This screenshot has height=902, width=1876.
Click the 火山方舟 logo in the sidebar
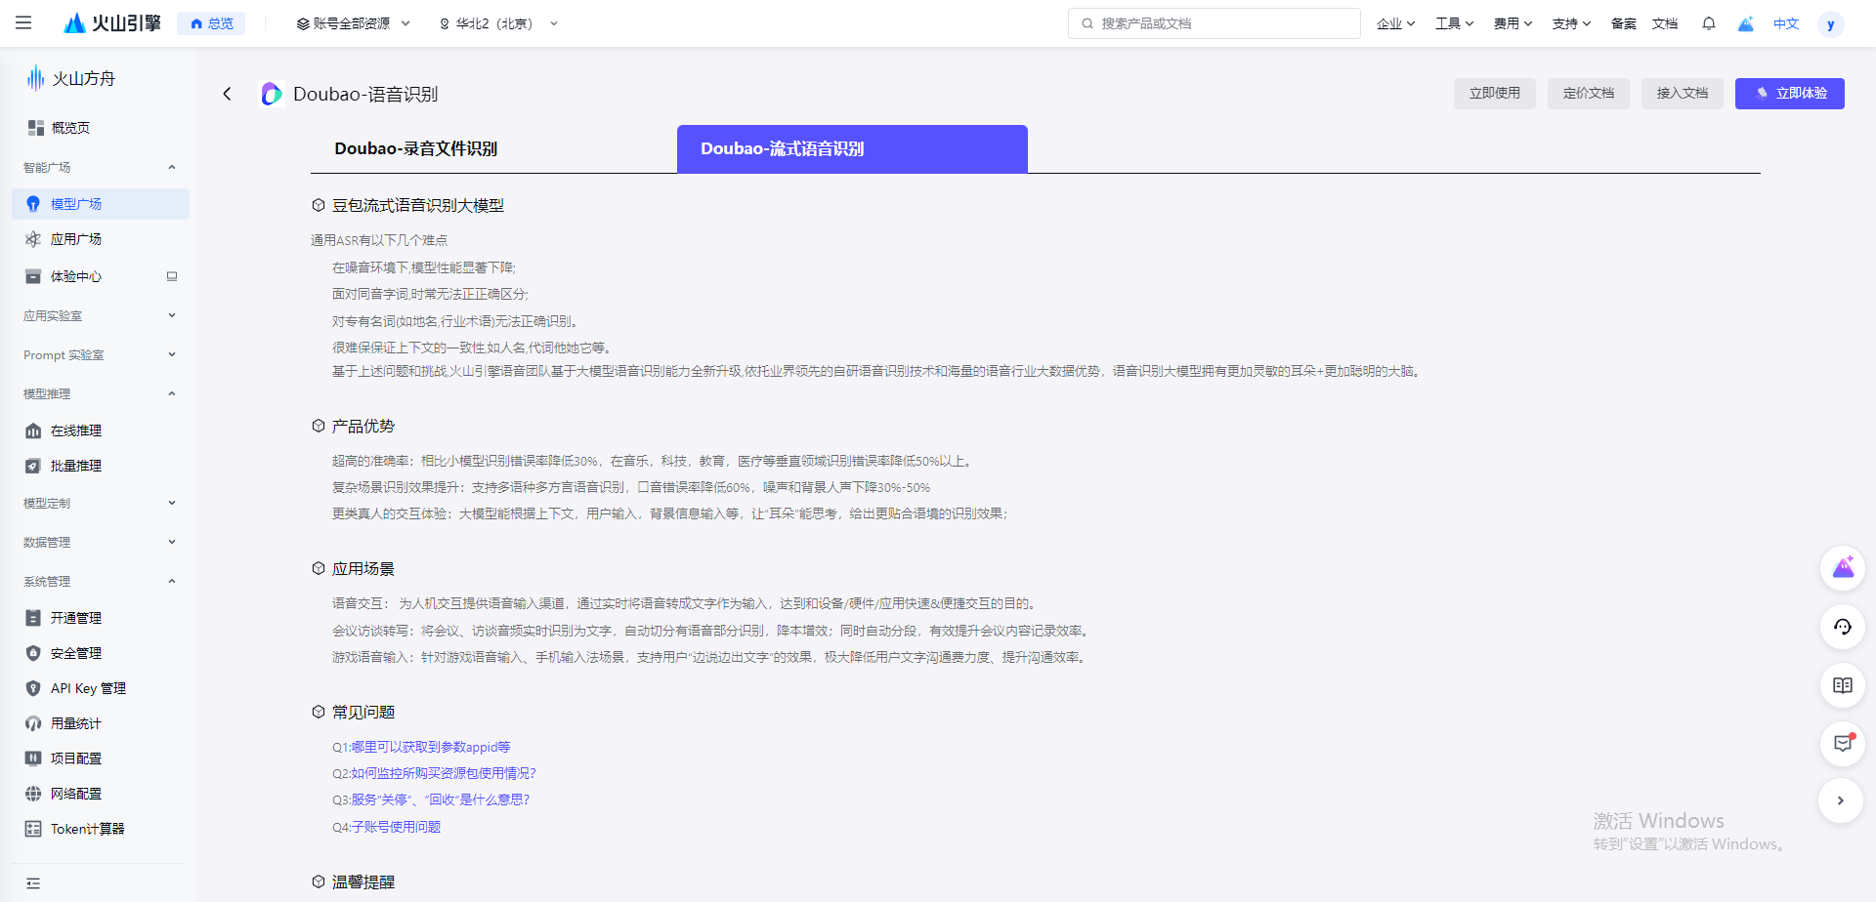click(x=71, y=78)
